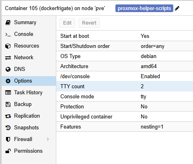Screen dimensions: 193x164
Task: Select the Protection row
Action: (125, 106)
